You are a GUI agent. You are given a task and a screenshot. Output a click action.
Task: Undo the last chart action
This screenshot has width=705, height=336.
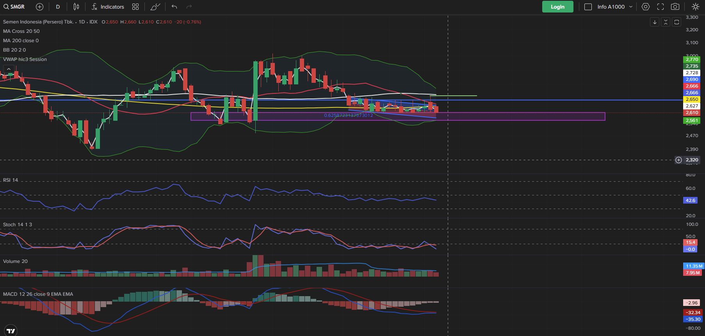coord(174,7)
